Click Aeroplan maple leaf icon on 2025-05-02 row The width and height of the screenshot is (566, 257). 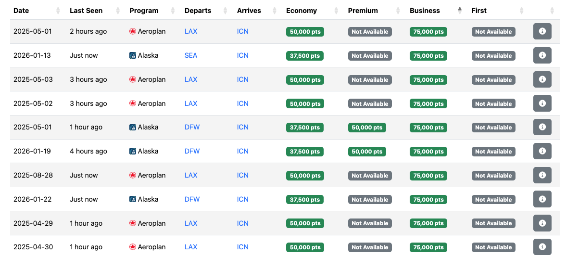[x=132, y=103]
